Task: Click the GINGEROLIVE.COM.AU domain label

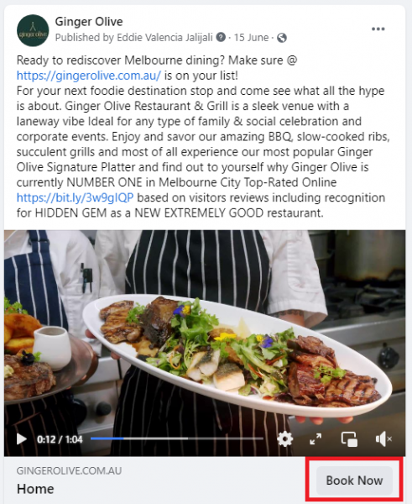Action: pos(69,471)
